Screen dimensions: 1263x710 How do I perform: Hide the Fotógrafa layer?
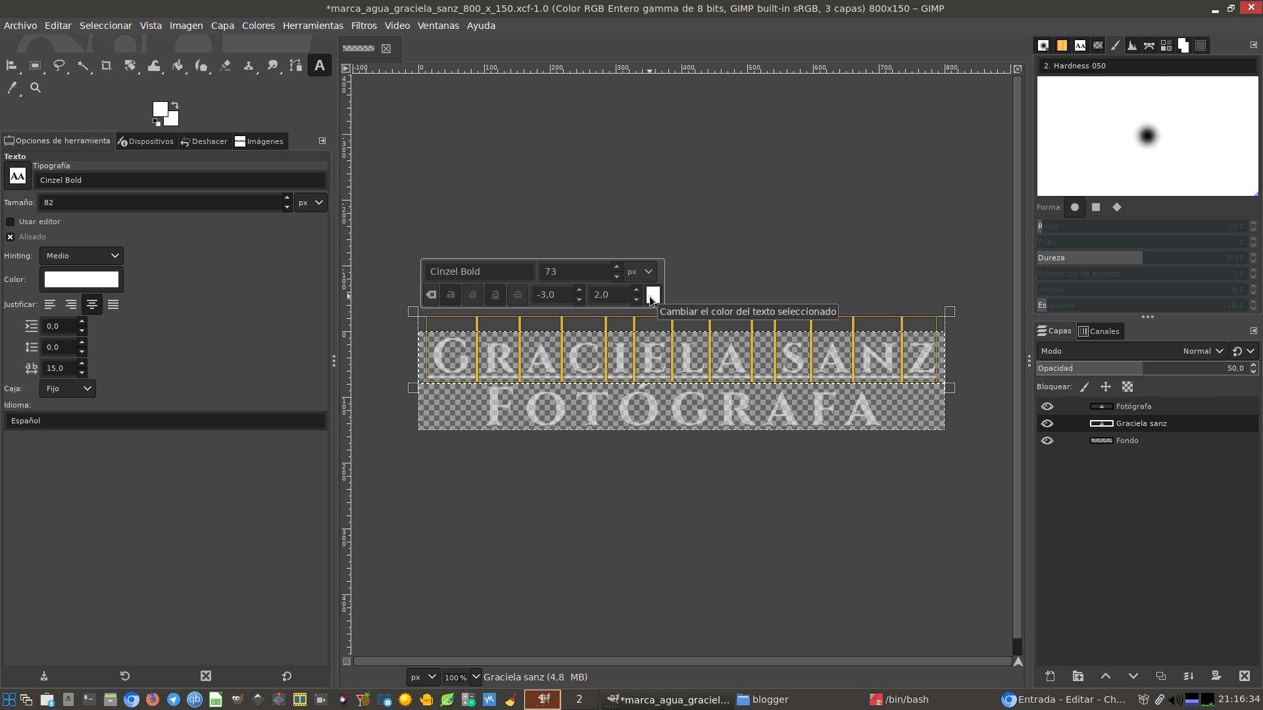click(x=1047, y=406)
